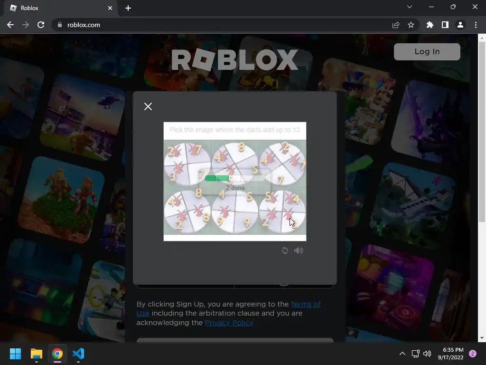
Task: Select the Roblox browser tab
Action: [x=61, y=8]
